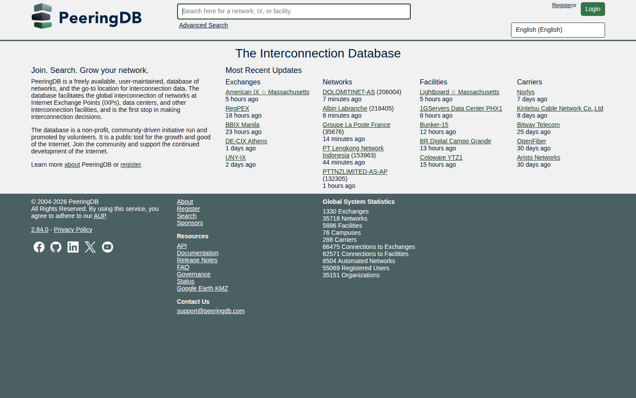Open version 2.84.0 link
This screenshot has width=636, height=398.
pos(40,230)
